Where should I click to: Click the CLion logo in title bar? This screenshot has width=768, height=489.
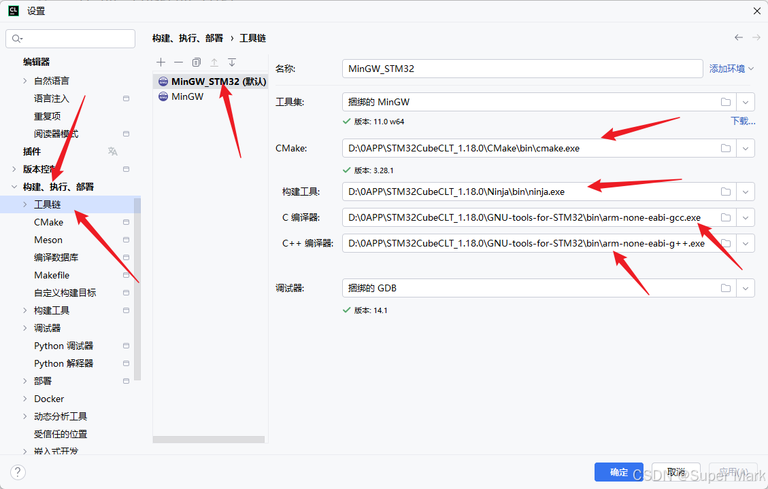[x=14, y=11]
